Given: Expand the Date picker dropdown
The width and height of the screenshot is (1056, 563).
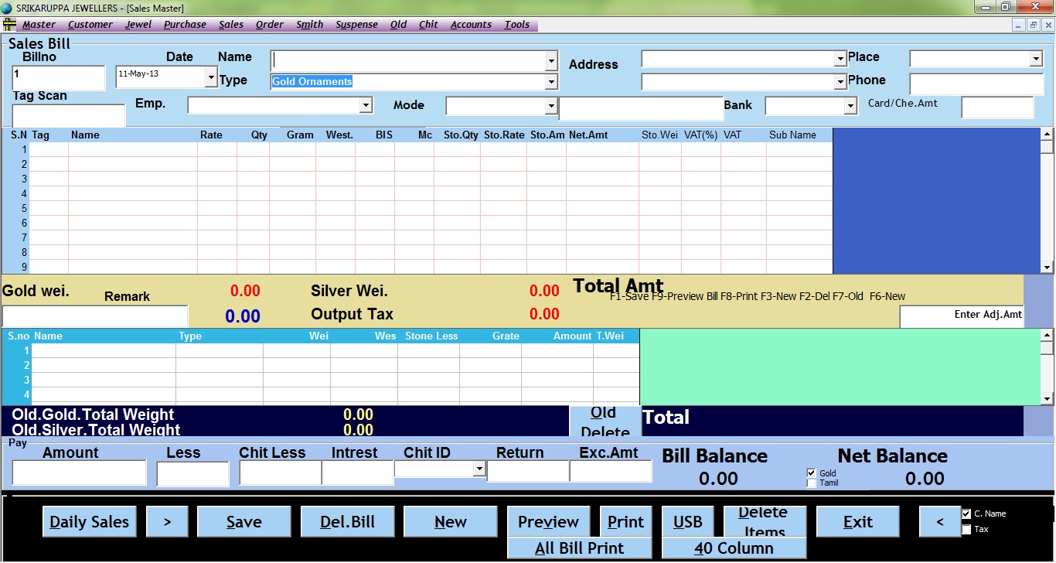Looking at the screenshot, I should [x=211, y=77].
